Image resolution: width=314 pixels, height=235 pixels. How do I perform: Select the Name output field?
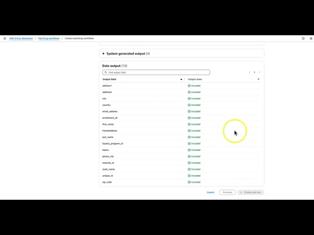coord(105,150)
